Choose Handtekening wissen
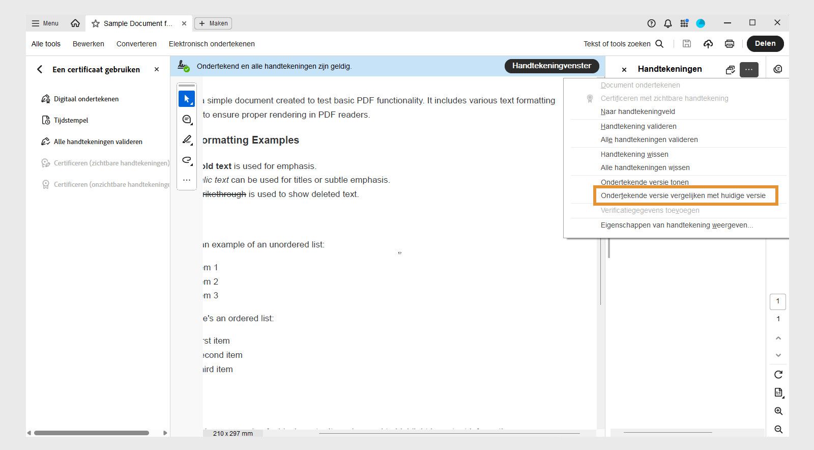Screen dimensions: 814x450 [634, 154]
